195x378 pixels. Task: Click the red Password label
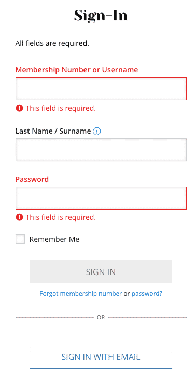32,179
